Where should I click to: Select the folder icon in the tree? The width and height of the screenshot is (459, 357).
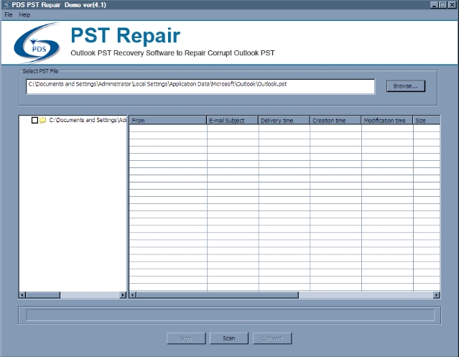coord(42,120)
